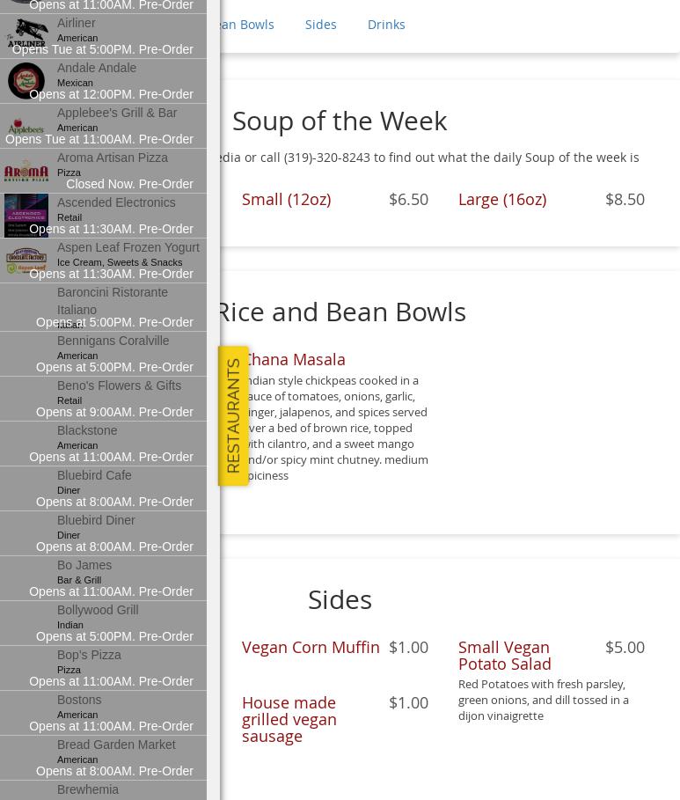
Task: Click the Ascended Electronics thumbnail image
Action: pyautogui.click(x=26, y=216)
